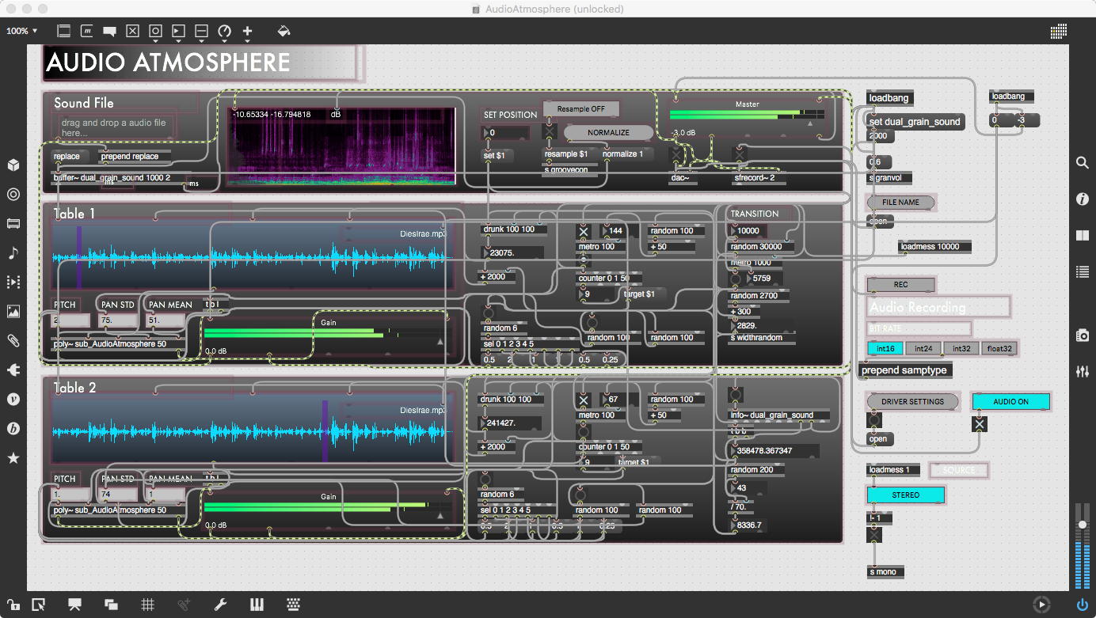Add a comment box from the toolbar
This screenshot has width=1096, height=618.
[x=109, y=32]
